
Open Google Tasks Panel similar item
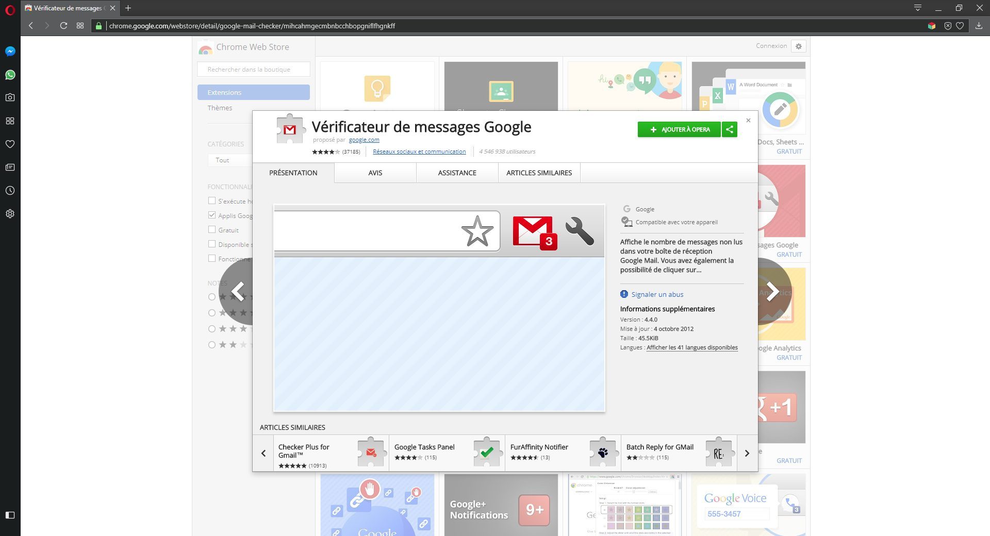coord(447,453)
